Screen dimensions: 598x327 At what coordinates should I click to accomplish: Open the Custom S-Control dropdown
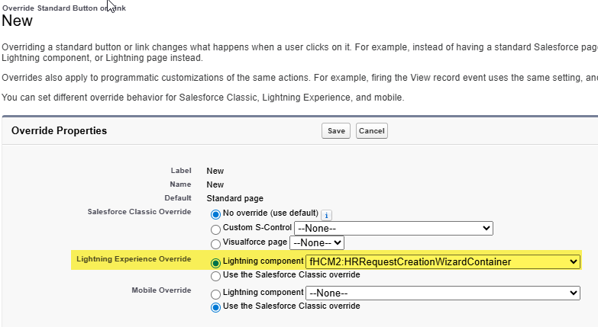click(x=393, y=228)
